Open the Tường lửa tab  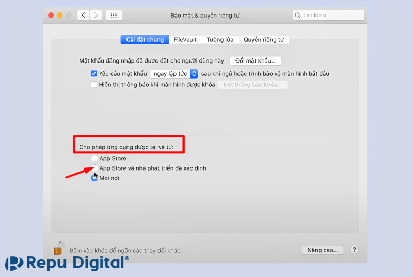tap(220, 40)
